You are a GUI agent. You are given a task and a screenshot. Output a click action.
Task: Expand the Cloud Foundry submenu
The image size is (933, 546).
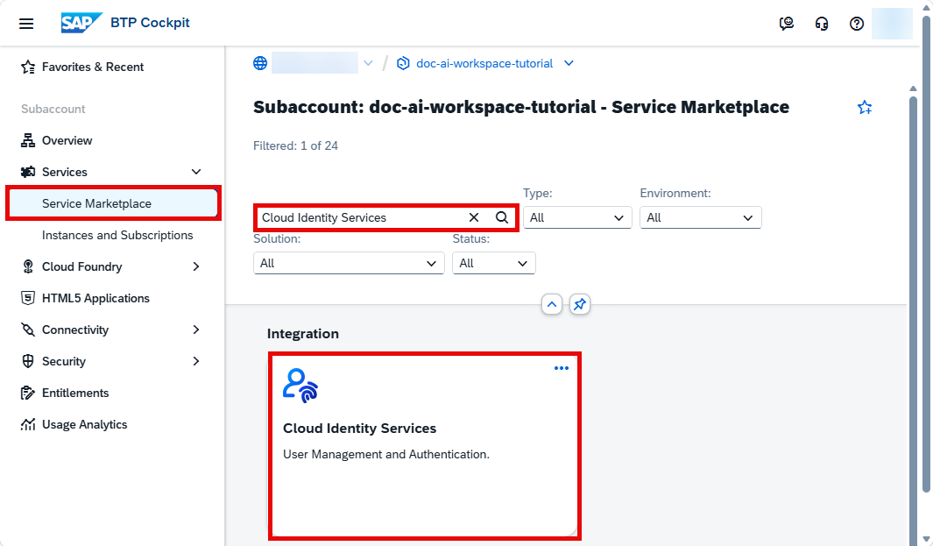(x=196, y=266)
